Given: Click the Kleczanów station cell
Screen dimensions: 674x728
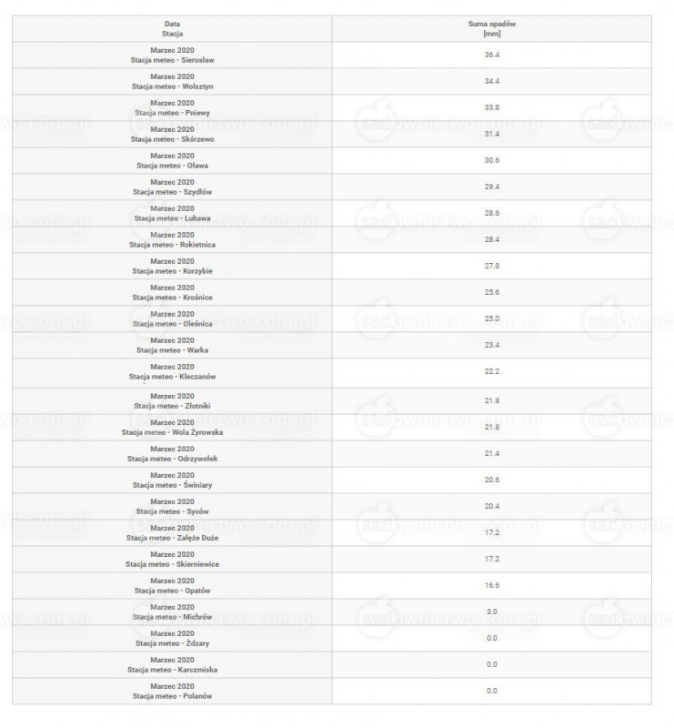Looking at the screenshot, I should pyautogui.click(x=172, y=373).
